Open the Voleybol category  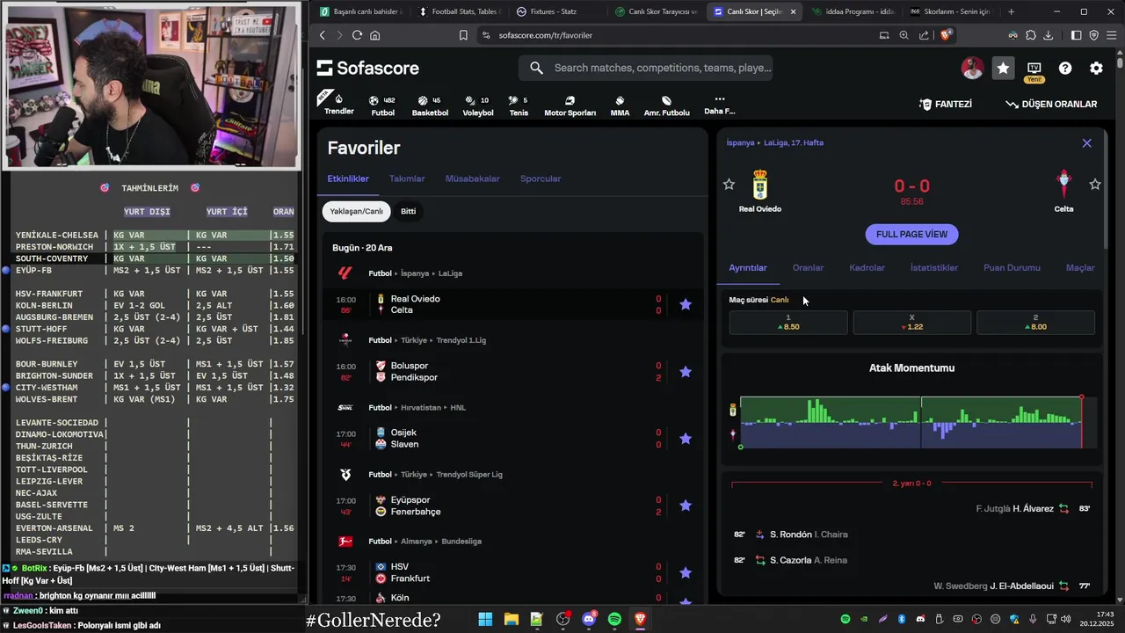(x=478, y=105)
